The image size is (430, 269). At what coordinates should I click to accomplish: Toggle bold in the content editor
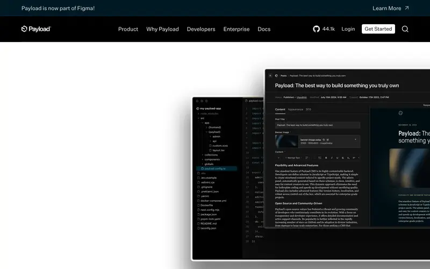[x=326, y=158]
